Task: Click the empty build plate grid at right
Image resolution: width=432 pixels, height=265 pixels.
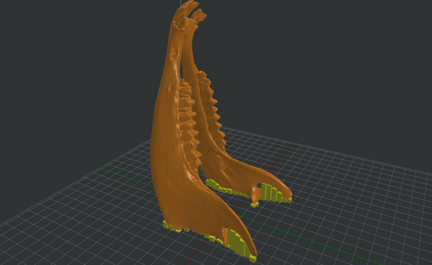Action: pos(357,204)
